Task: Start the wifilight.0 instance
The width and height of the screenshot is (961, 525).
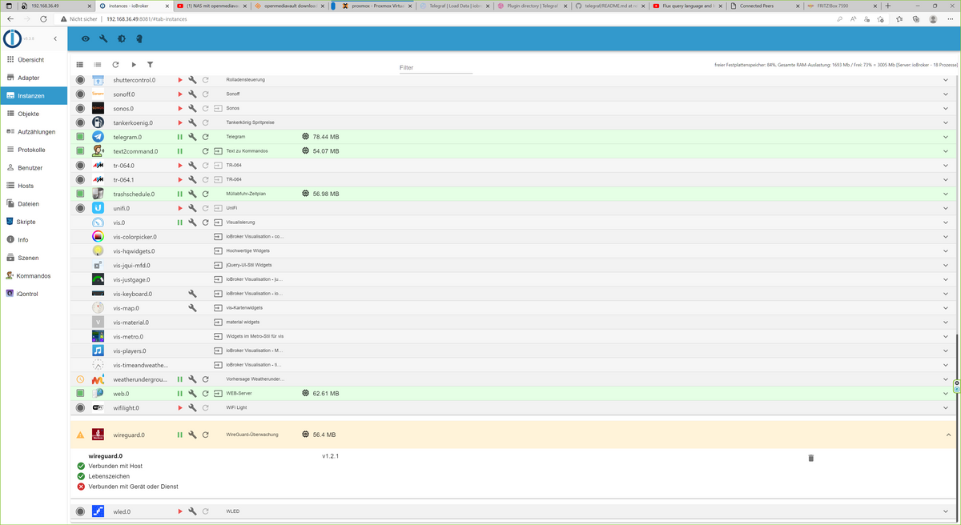Action: pos(180,407)
